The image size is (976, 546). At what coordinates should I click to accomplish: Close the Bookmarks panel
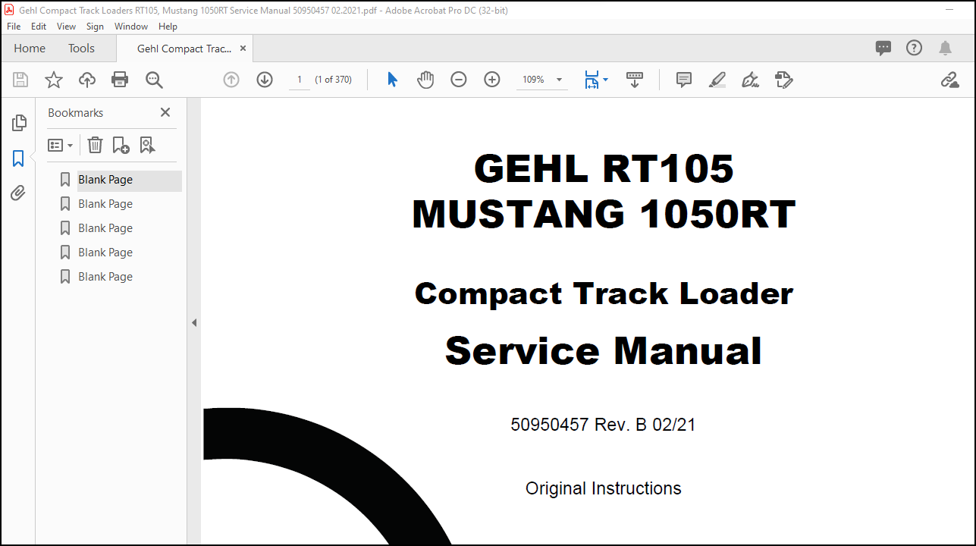pyautogui.click(x=165, y=112)
